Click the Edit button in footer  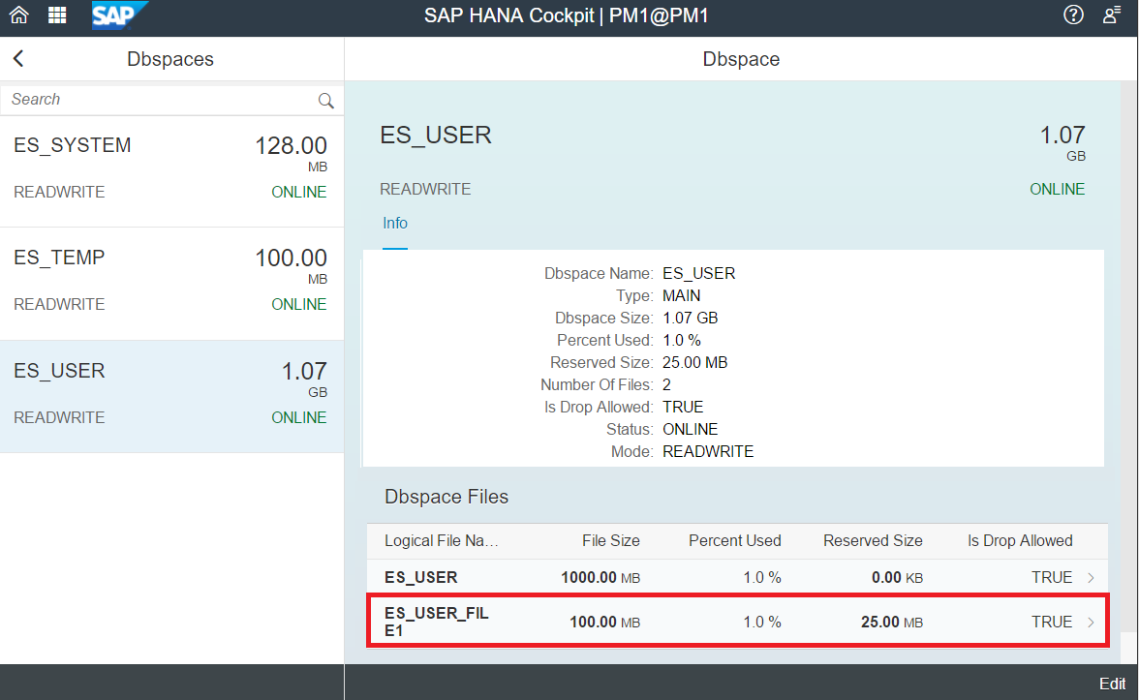click(x=1112, y=684)
